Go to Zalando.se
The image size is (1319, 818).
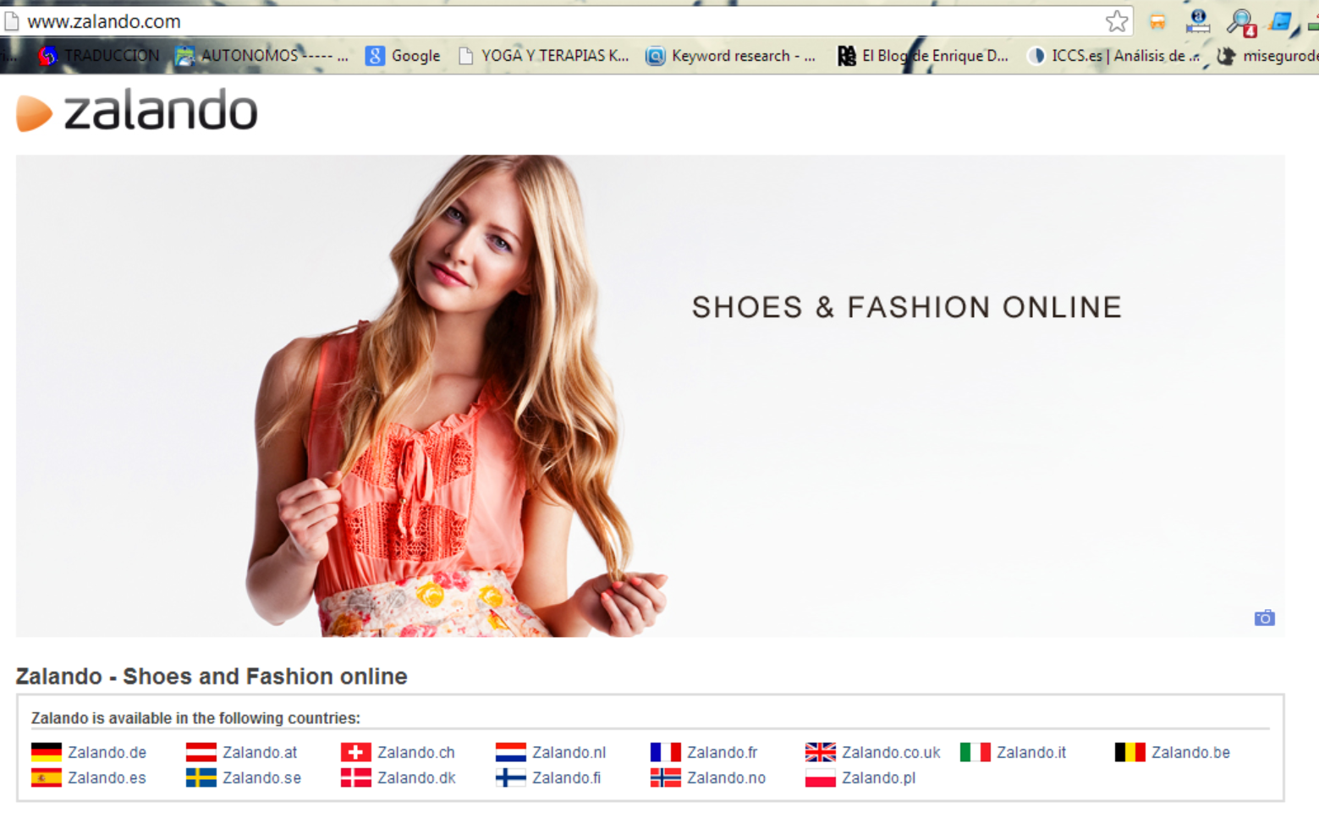tap(261, 777)
